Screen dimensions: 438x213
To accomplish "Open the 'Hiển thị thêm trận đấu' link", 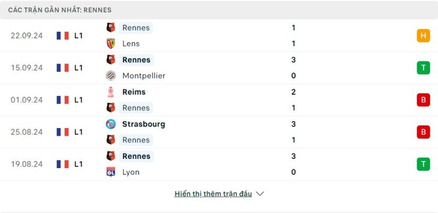I will [x=213, y=194].
